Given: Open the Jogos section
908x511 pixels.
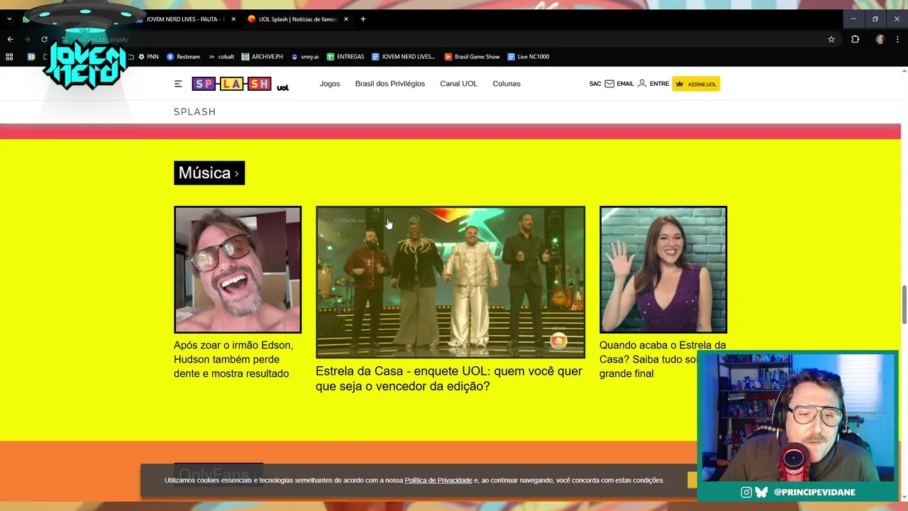Looking at the screenshot, I should [x=330, y=84].
